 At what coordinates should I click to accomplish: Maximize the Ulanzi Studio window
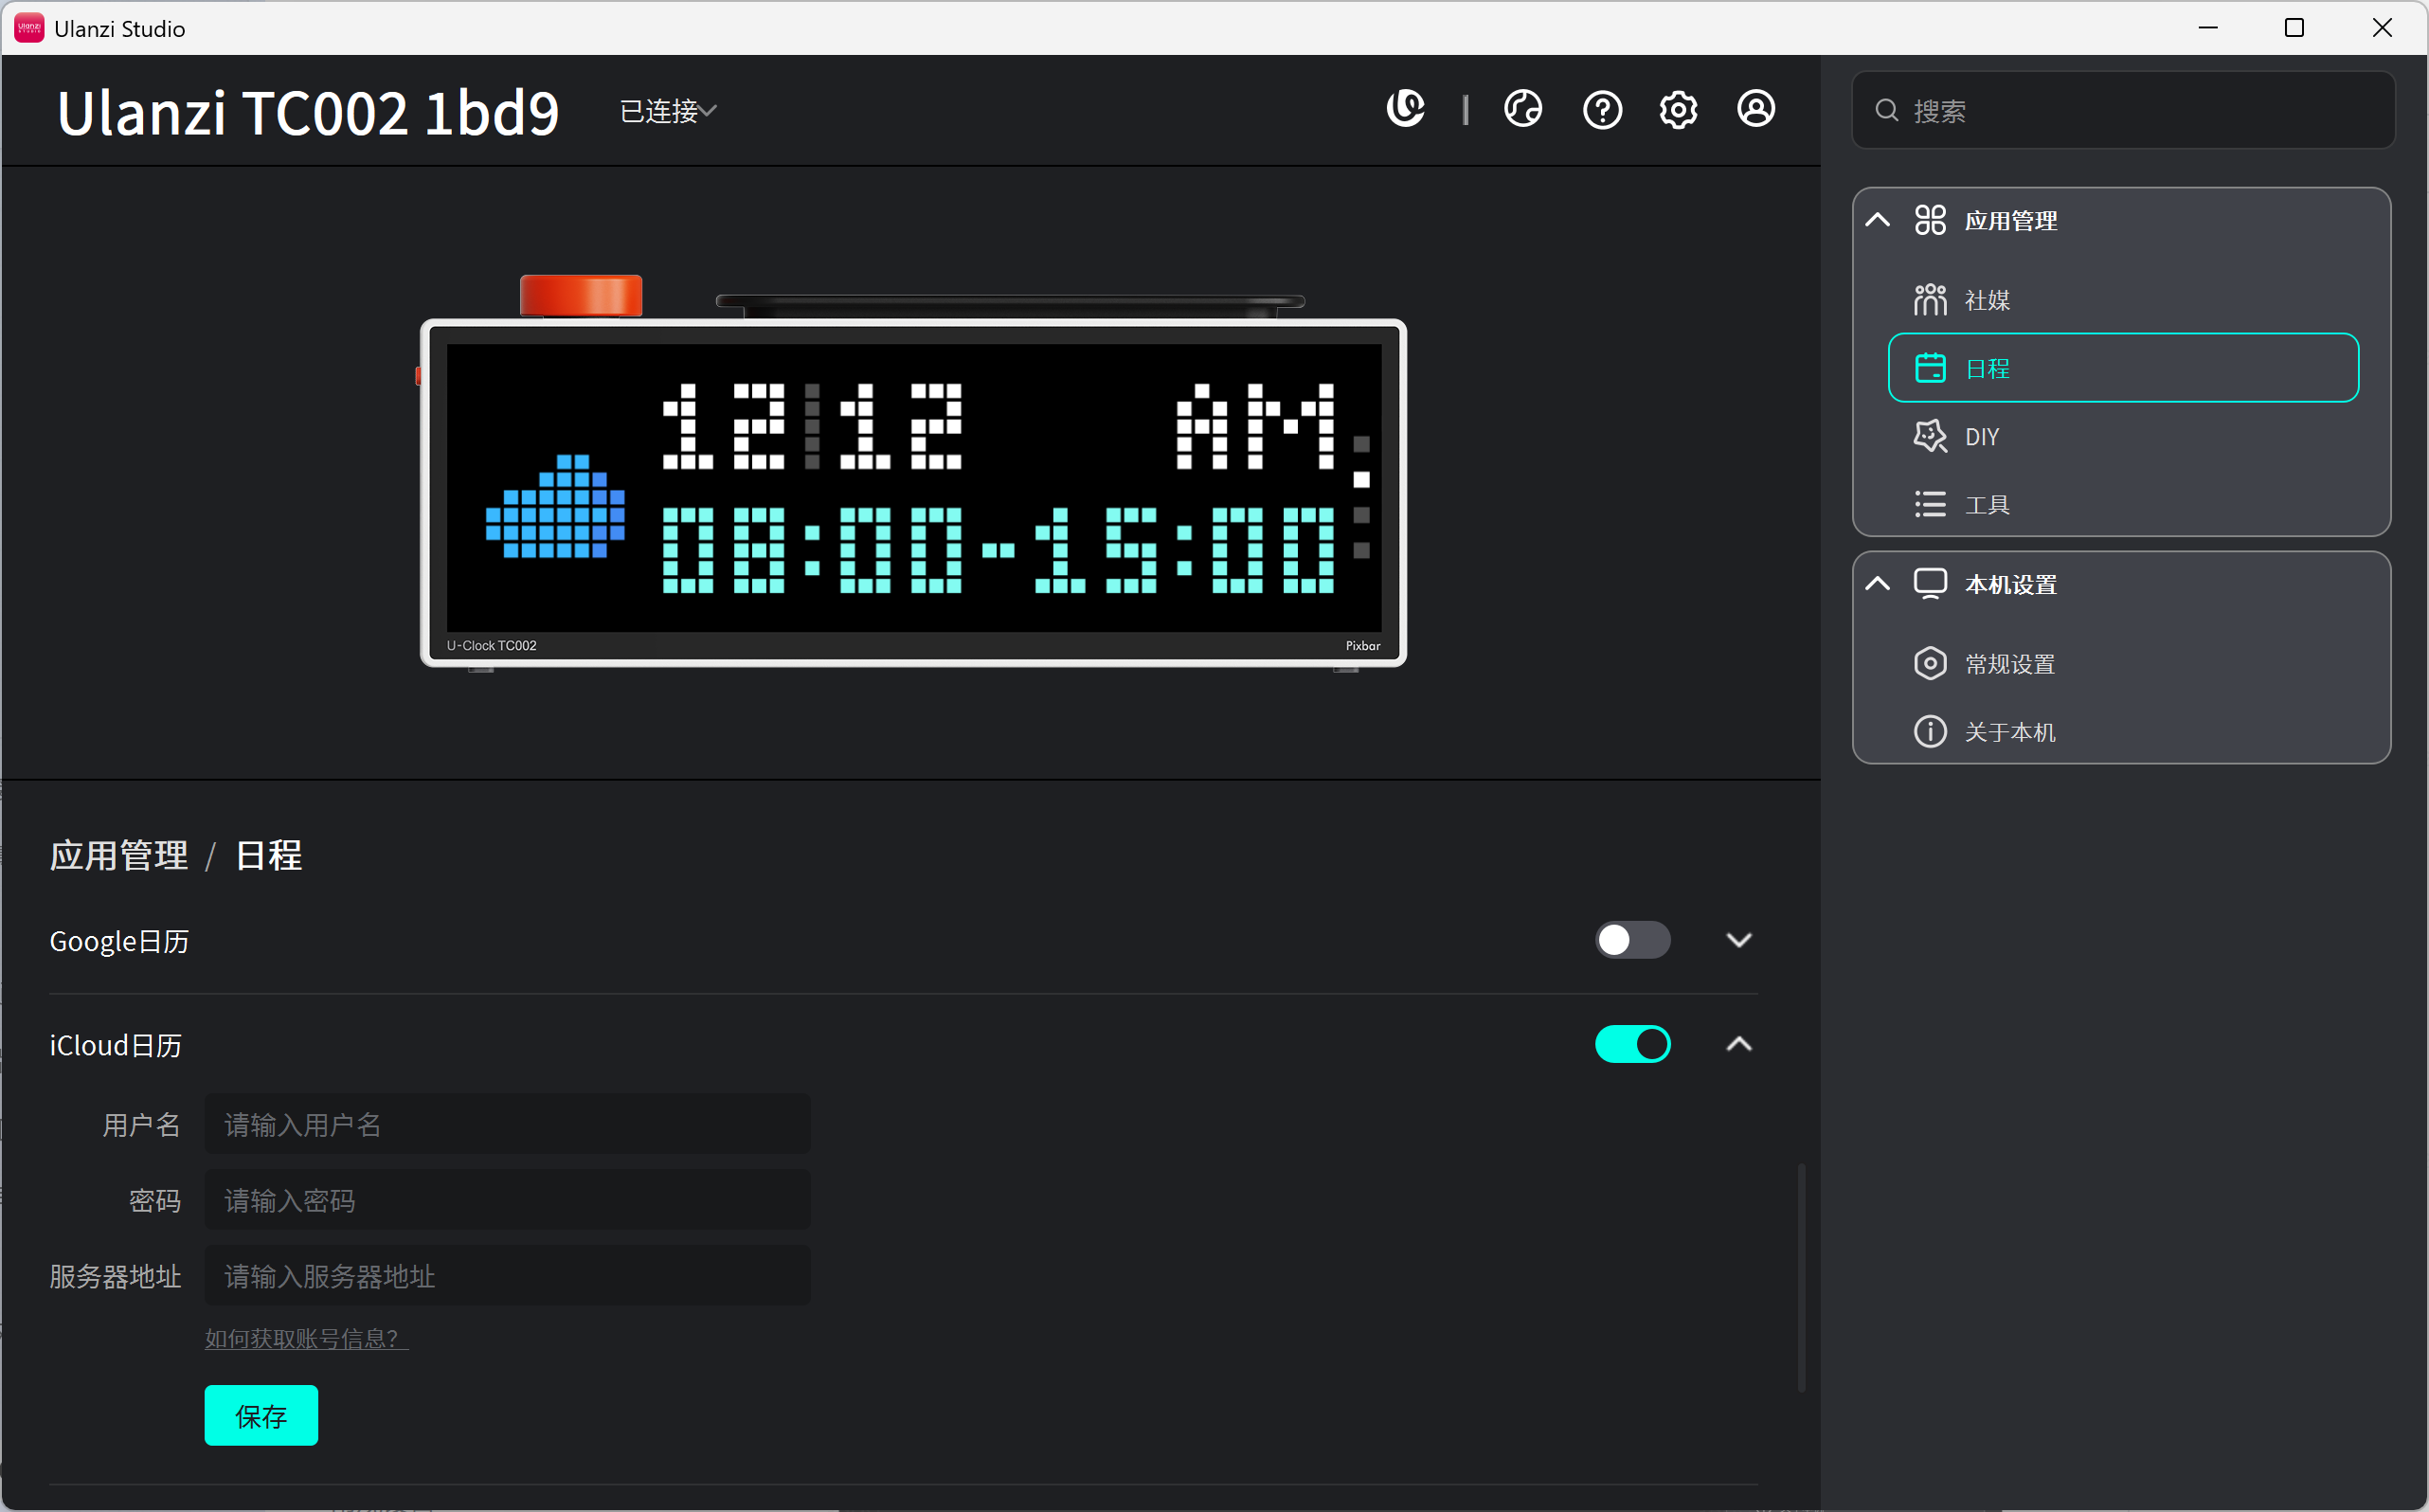point(2294,28)
